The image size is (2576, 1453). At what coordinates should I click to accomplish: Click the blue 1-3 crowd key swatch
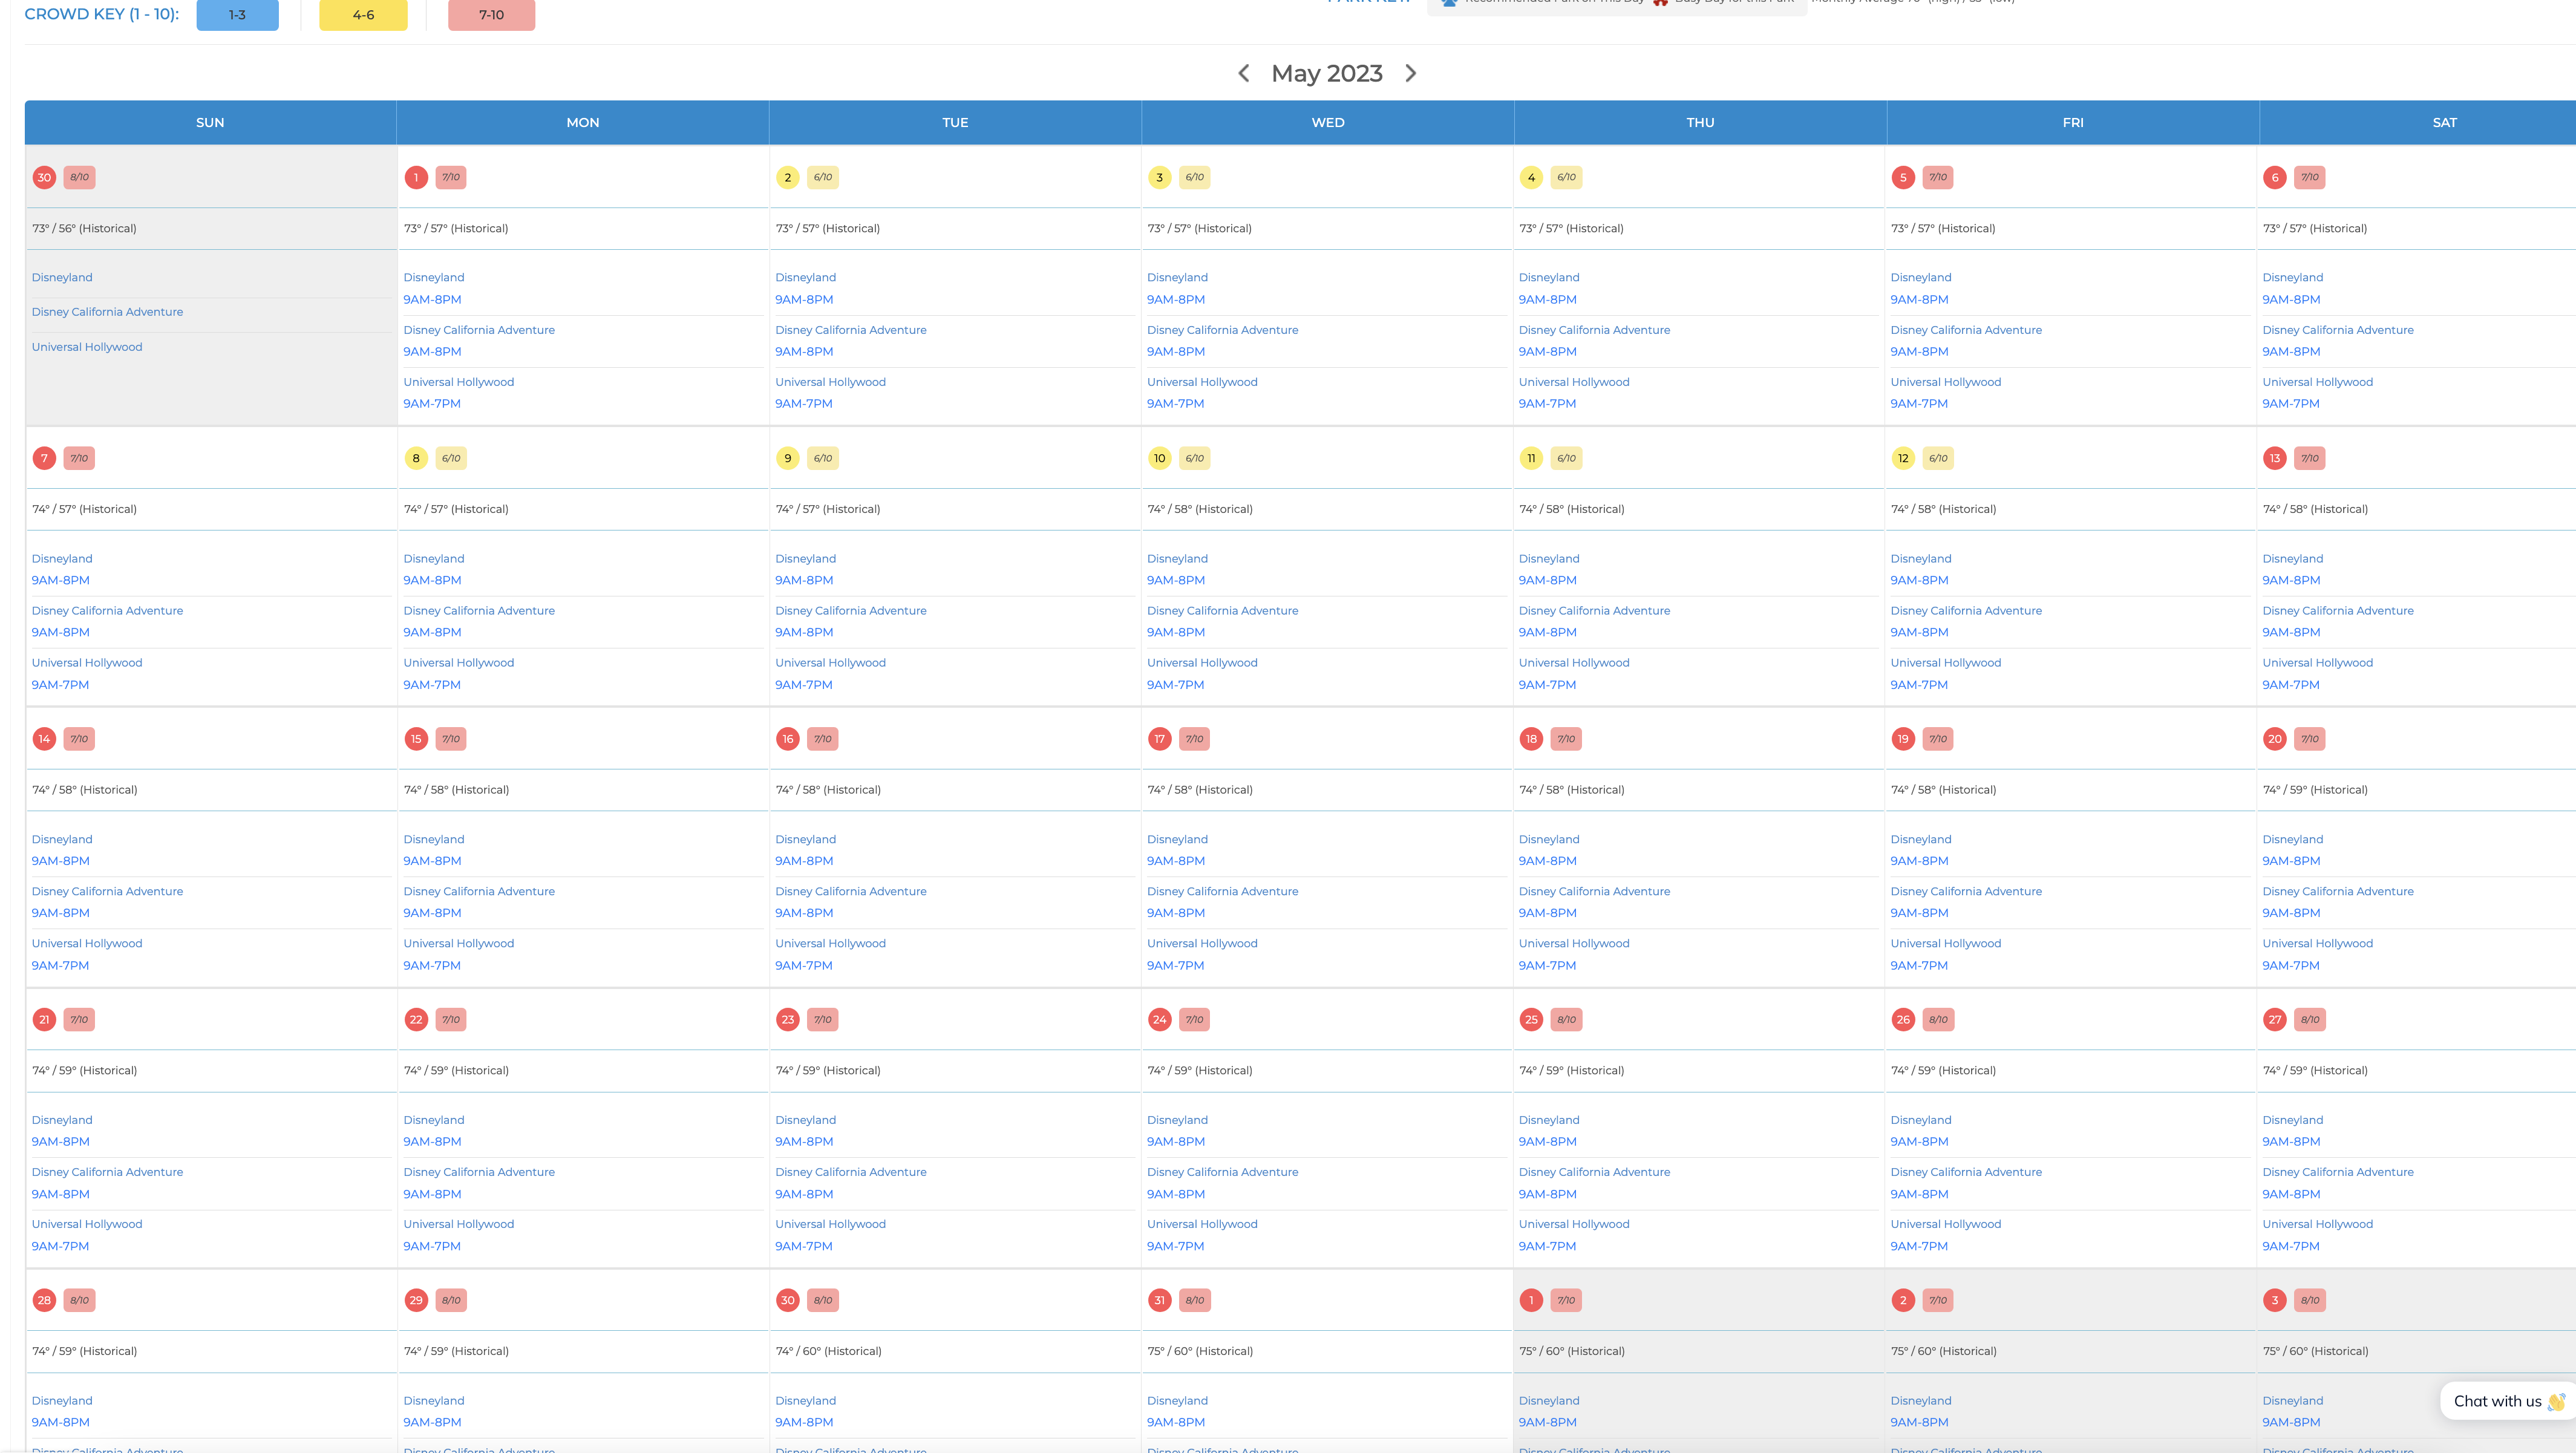237,15
